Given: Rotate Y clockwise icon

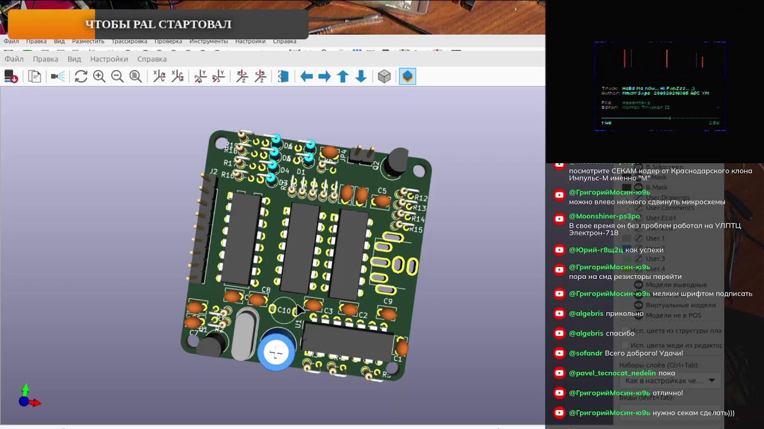Looking at the screenshot, I should [200, 76].
